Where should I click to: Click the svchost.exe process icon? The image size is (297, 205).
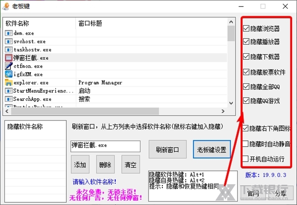pos(8,41)
